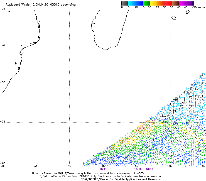Click the '60' longitude label on bottom axis
The height and width of the screenshot is (181, 206).
tap(204, 166)
